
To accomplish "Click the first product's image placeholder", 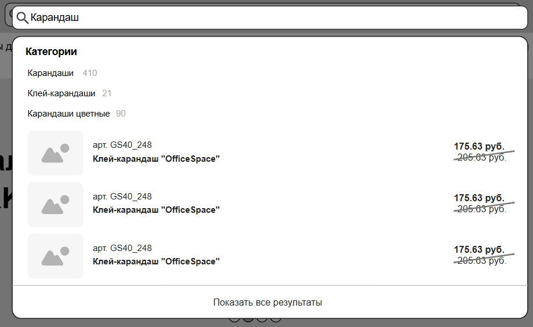I will point(56,153).
